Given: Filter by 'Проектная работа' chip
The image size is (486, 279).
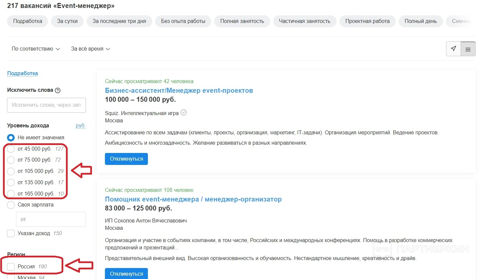Looking at the screenshot, I should (x=367, y=21).
